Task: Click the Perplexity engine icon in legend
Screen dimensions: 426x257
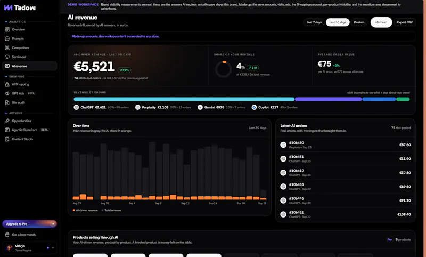Action: [138, 107]
